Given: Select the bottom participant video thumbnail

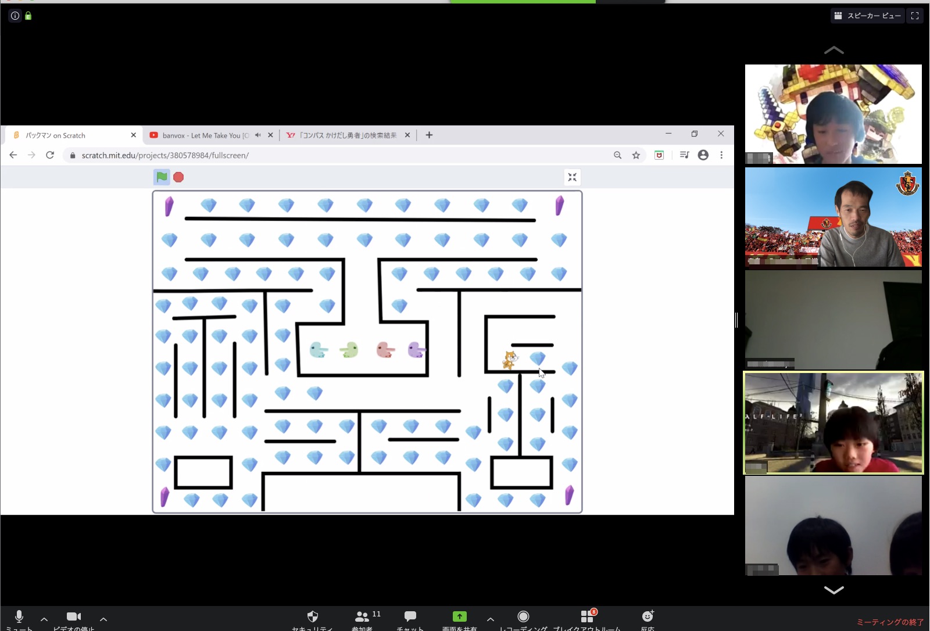Looking at the screenshot, I should pyautogui.click(x=834, y=526).
